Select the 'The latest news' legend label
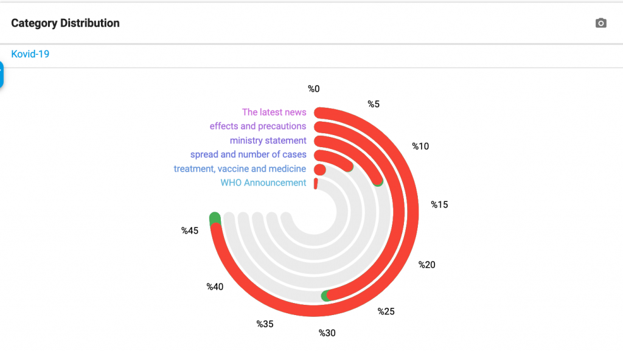Screen dimensions: 623x351 [x=274, y=112]
